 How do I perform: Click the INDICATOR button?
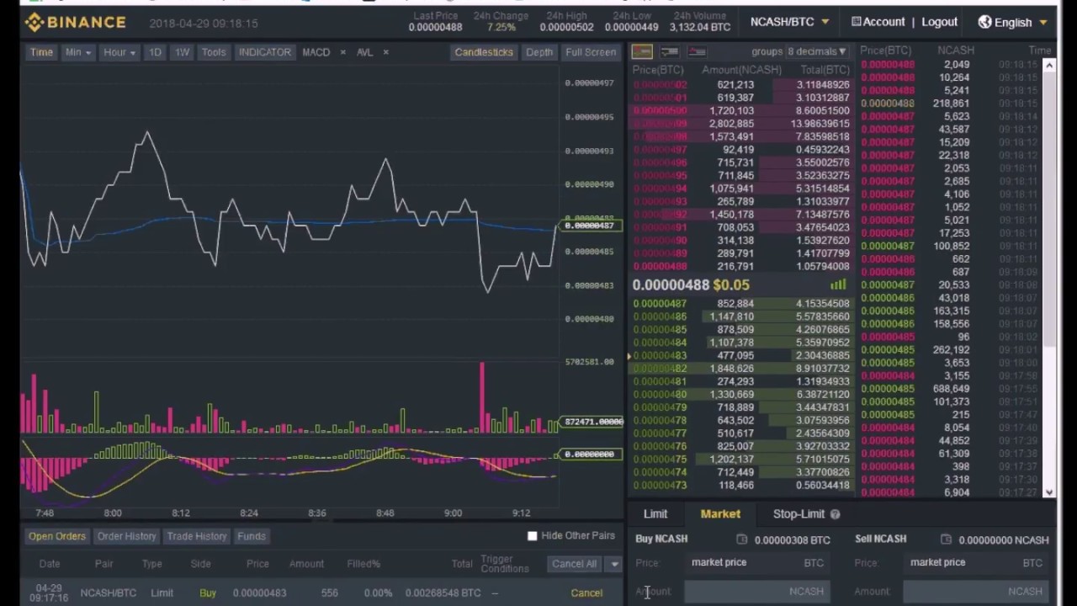pyautogui.click(x=264, y=52)
